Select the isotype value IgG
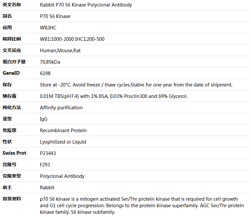 click(44, 119)
